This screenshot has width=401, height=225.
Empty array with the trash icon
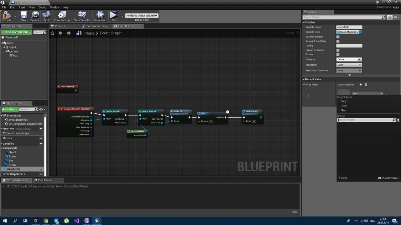(366, 85)
